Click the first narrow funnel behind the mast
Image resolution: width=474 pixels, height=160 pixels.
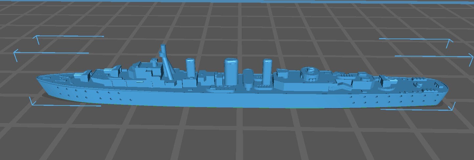(190, 67)
